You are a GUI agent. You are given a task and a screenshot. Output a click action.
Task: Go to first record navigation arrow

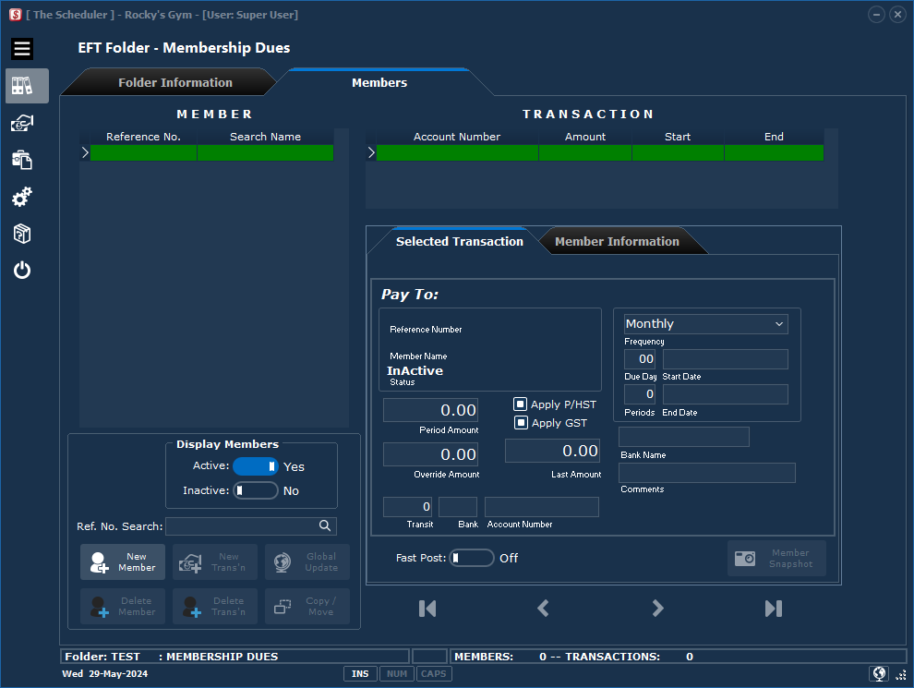[427, 609]
